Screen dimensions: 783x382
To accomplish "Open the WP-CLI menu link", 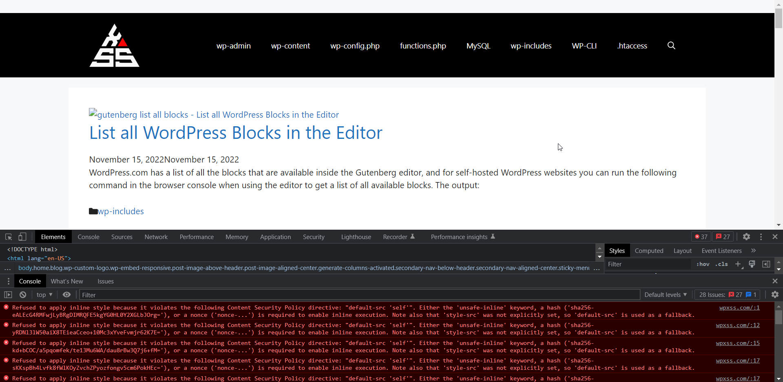I will point(584,46).
